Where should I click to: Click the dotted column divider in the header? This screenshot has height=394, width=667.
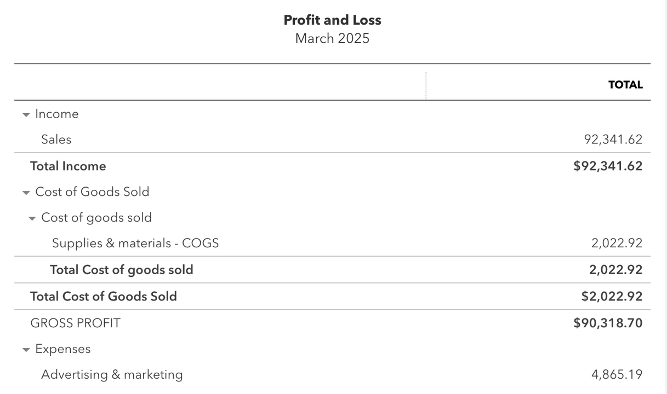426,85
